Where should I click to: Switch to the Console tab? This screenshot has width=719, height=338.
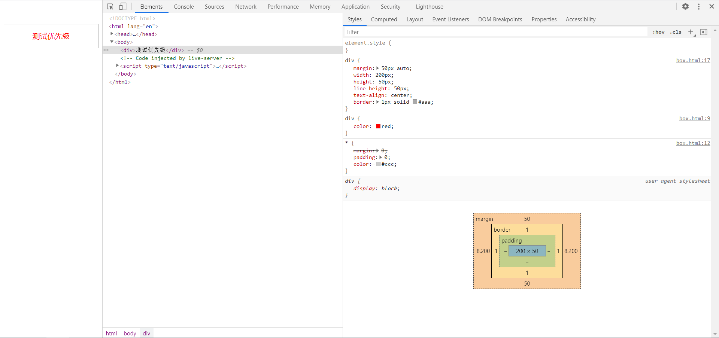pos(183,6)
